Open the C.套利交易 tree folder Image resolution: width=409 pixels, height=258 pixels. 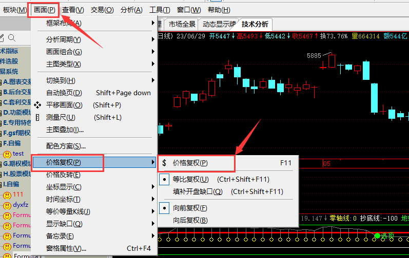(17, 102)
